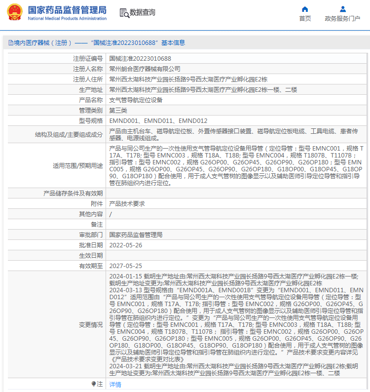Click the 型号规格 row label
Image resolution: width=370 pixels, height=392 pixels.
click(x=91, y=121)
